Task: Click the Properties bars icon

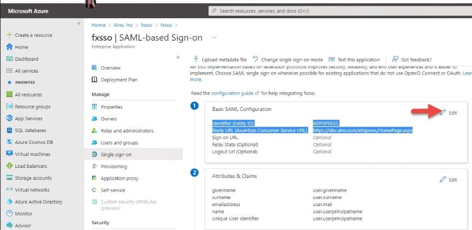Action: coord(94,107)
